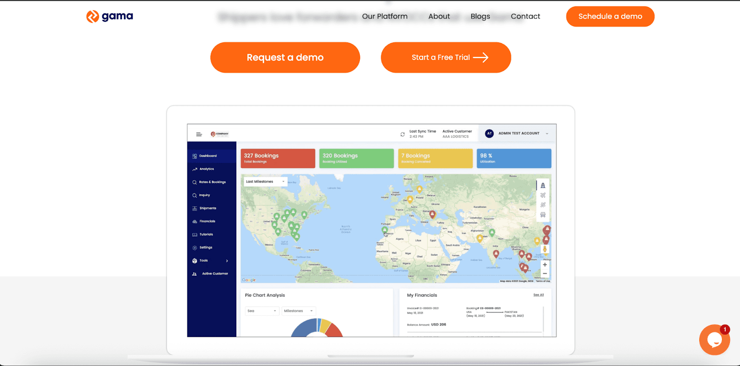Click the Google logo on map
This screenshot has height=366, width=740.
[249, 280]
